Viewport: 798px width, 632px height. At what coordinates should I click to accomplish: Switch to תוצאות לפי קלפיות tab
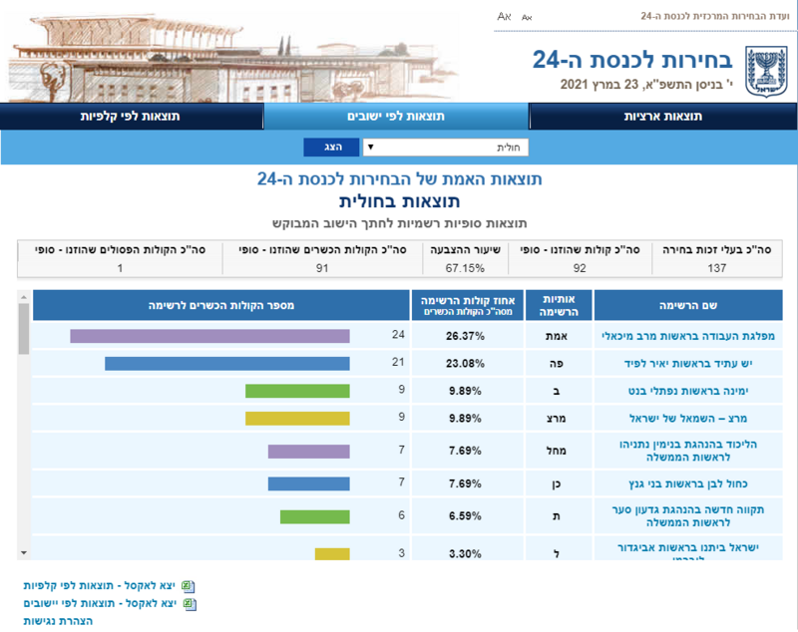click(131, 117)
